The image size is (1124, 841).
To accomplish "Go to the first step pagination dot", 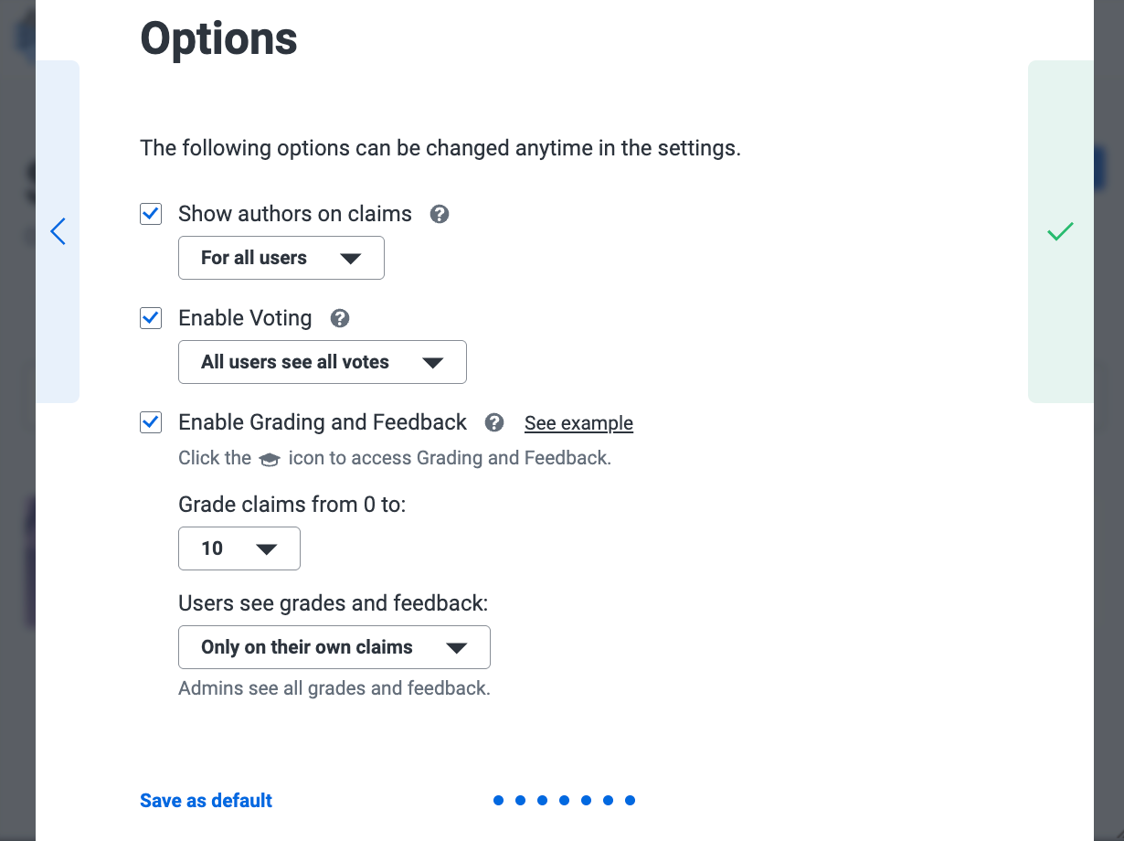I will (x=498, y=801).
